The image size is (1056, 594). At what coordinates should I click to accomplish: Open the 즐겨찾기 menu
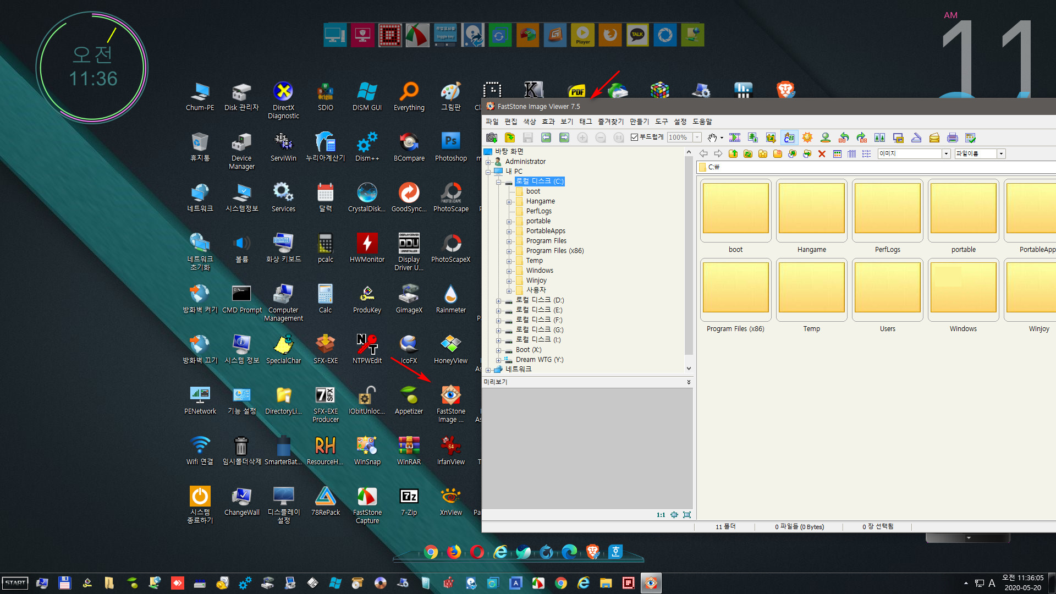[610, 122]
